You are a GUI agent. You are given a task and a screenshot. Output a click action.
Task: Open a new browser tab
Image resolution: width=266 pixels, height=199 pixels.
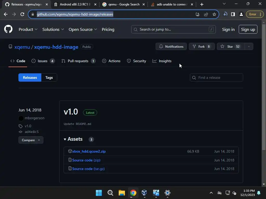[x=202, y=4]
